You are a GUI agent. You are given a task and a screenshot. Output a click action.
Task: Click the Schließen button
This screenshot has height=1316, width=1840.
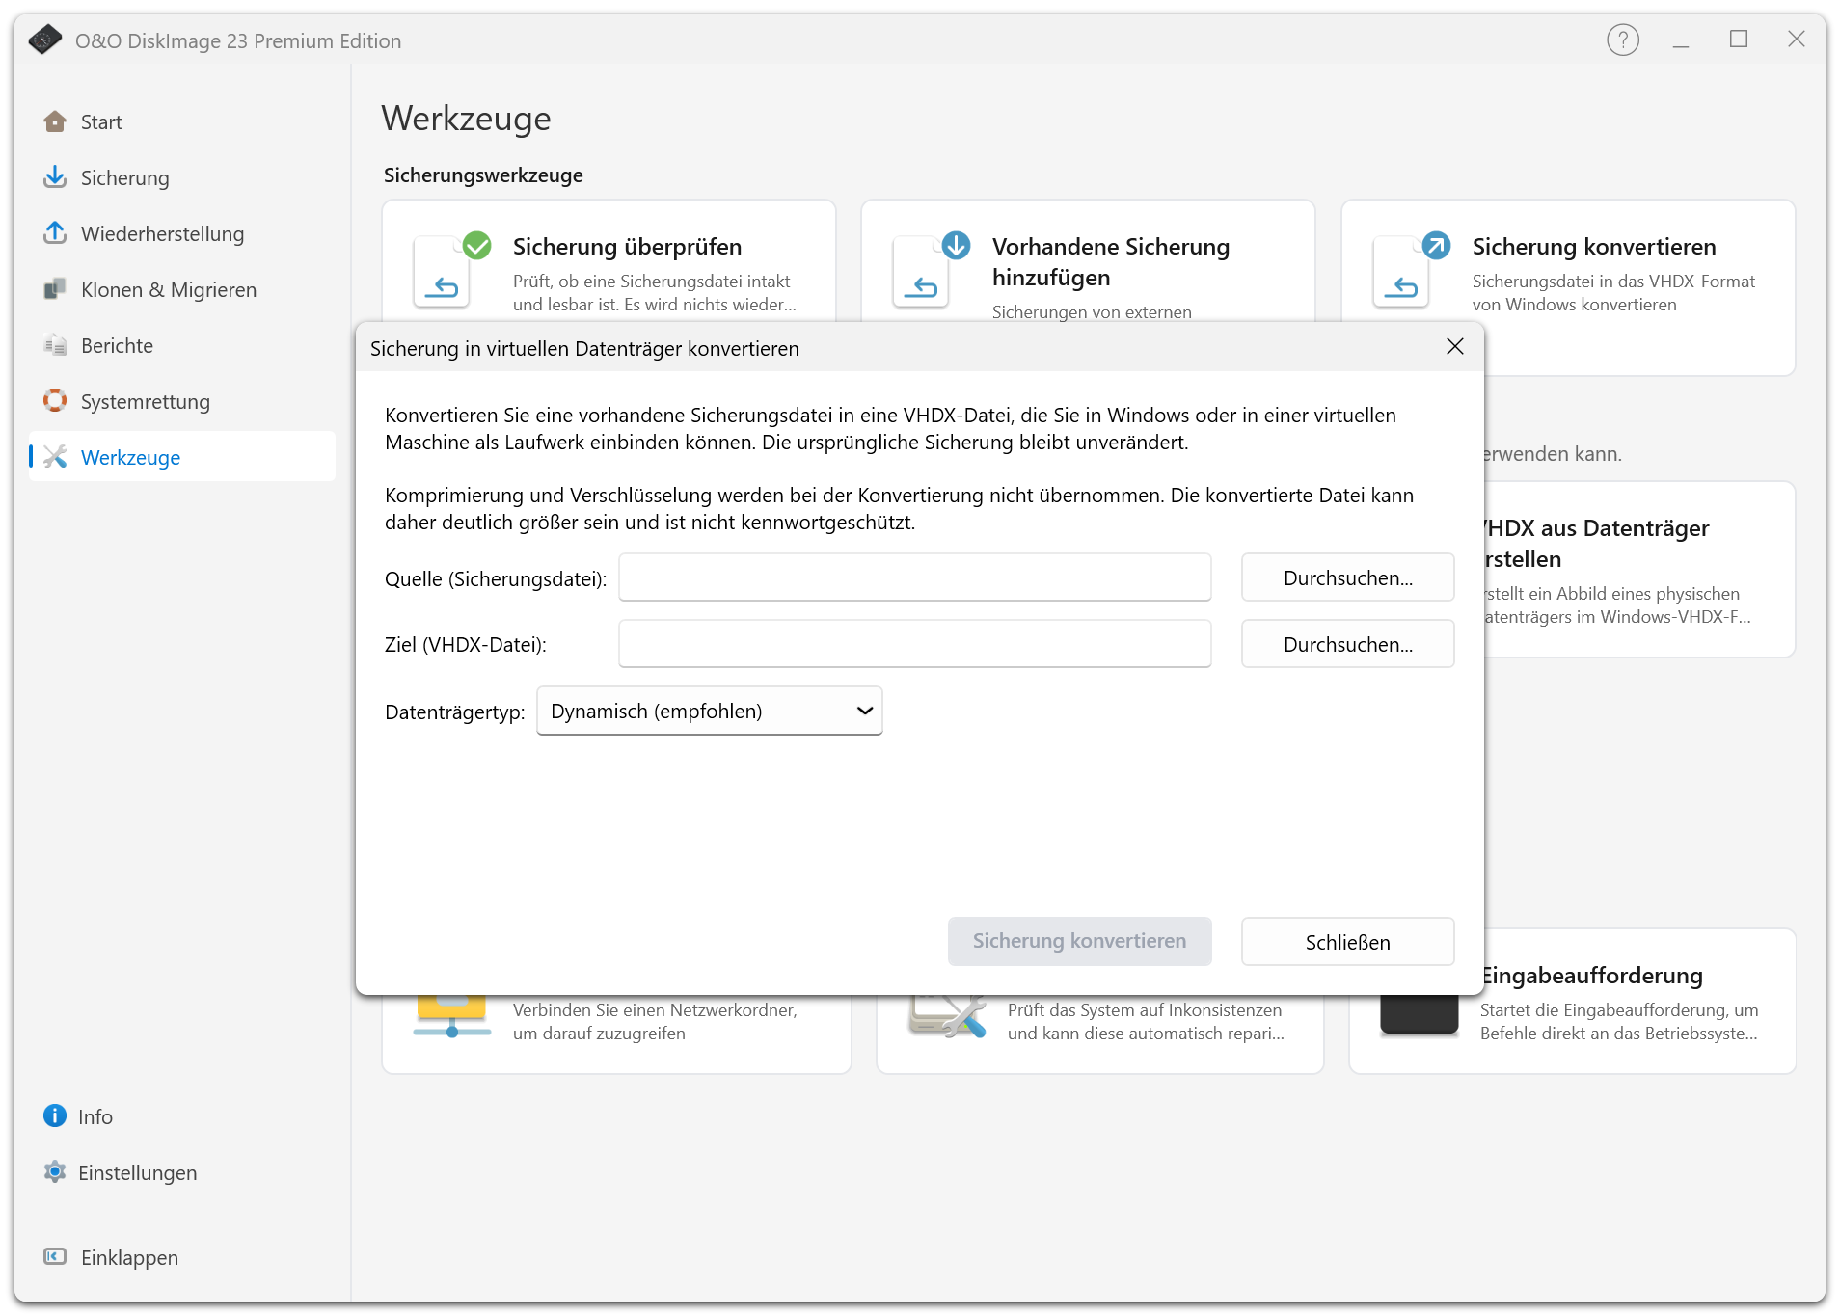point(1347,942)
